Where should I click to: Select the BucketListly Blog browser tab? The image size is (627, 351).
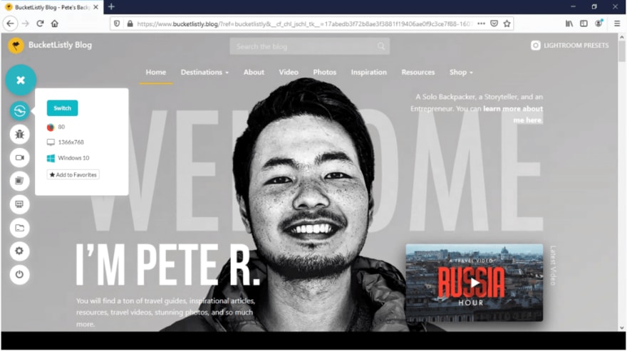coord(52,7)
